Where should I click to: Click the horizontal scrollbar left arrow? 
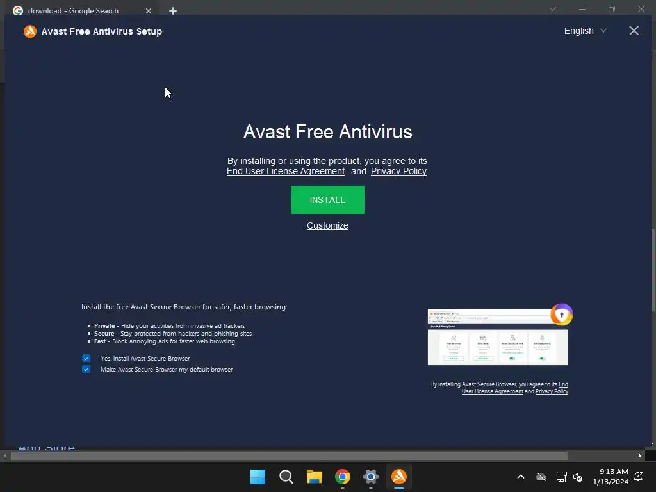(5, 456)
